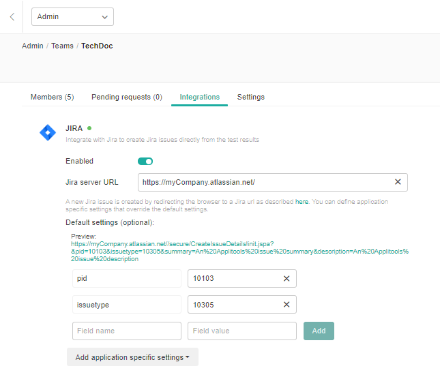Click the back arrow chevron
The width and height of the screenshot is (440, 377).
(x=12, y=16)
